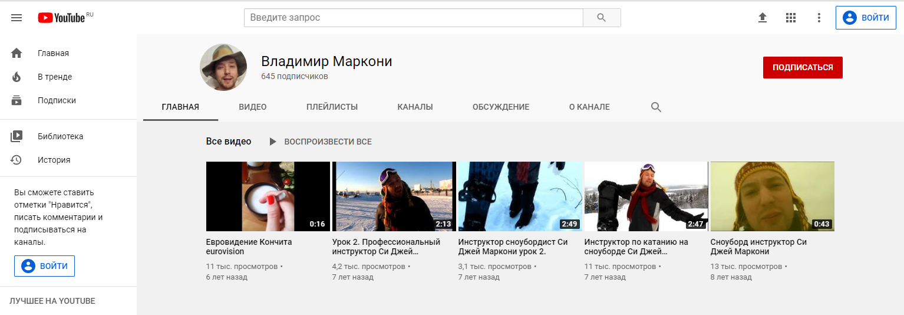This screenshot has width=904, height=315.
Task: Open the Евровидение Кончита eurovision video thumbnail
Action: (268, 196)
